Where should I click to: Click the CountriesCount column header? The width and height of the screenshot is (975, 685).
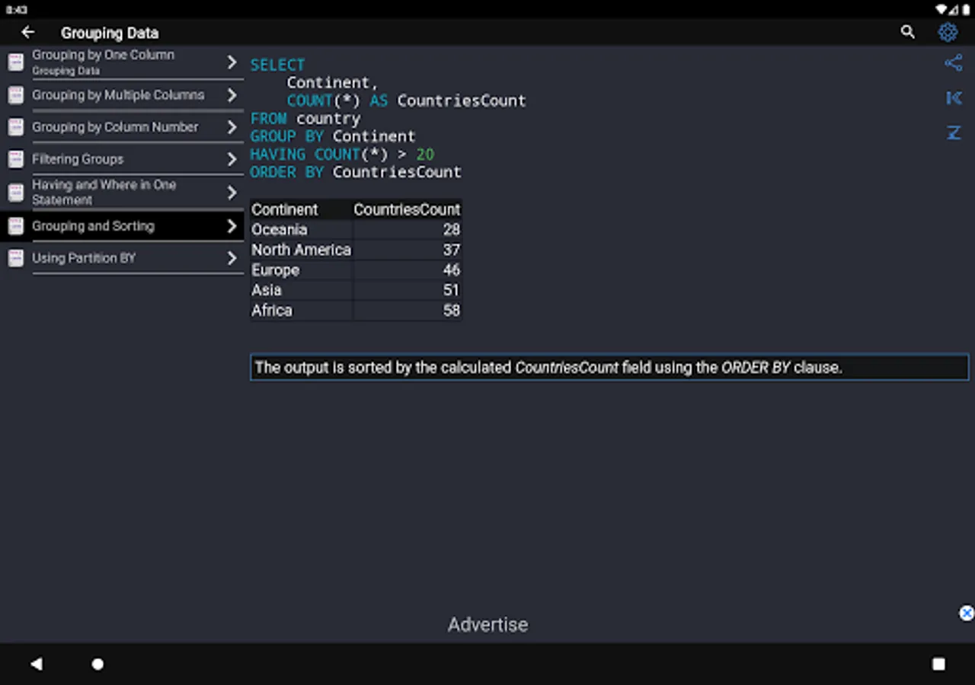point(407,209)
